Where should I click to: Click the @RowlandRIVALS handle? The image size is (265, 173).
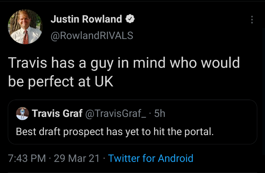92,35
